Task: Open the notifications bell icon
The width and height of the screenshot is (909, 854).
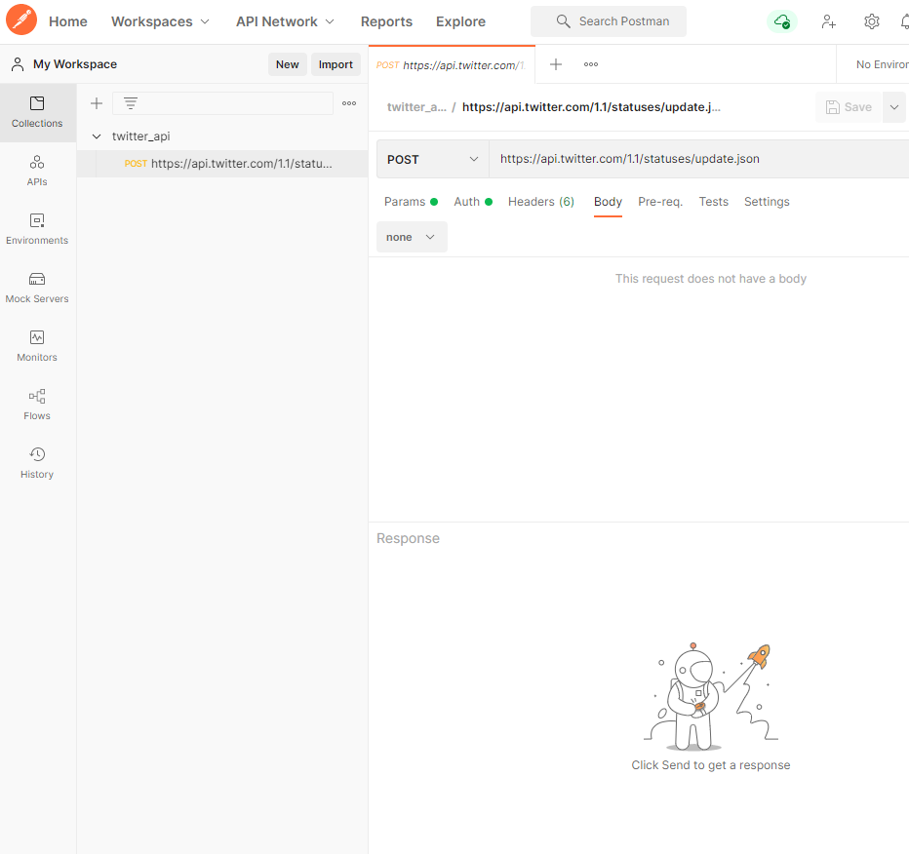Action: [x=904, y=21]
